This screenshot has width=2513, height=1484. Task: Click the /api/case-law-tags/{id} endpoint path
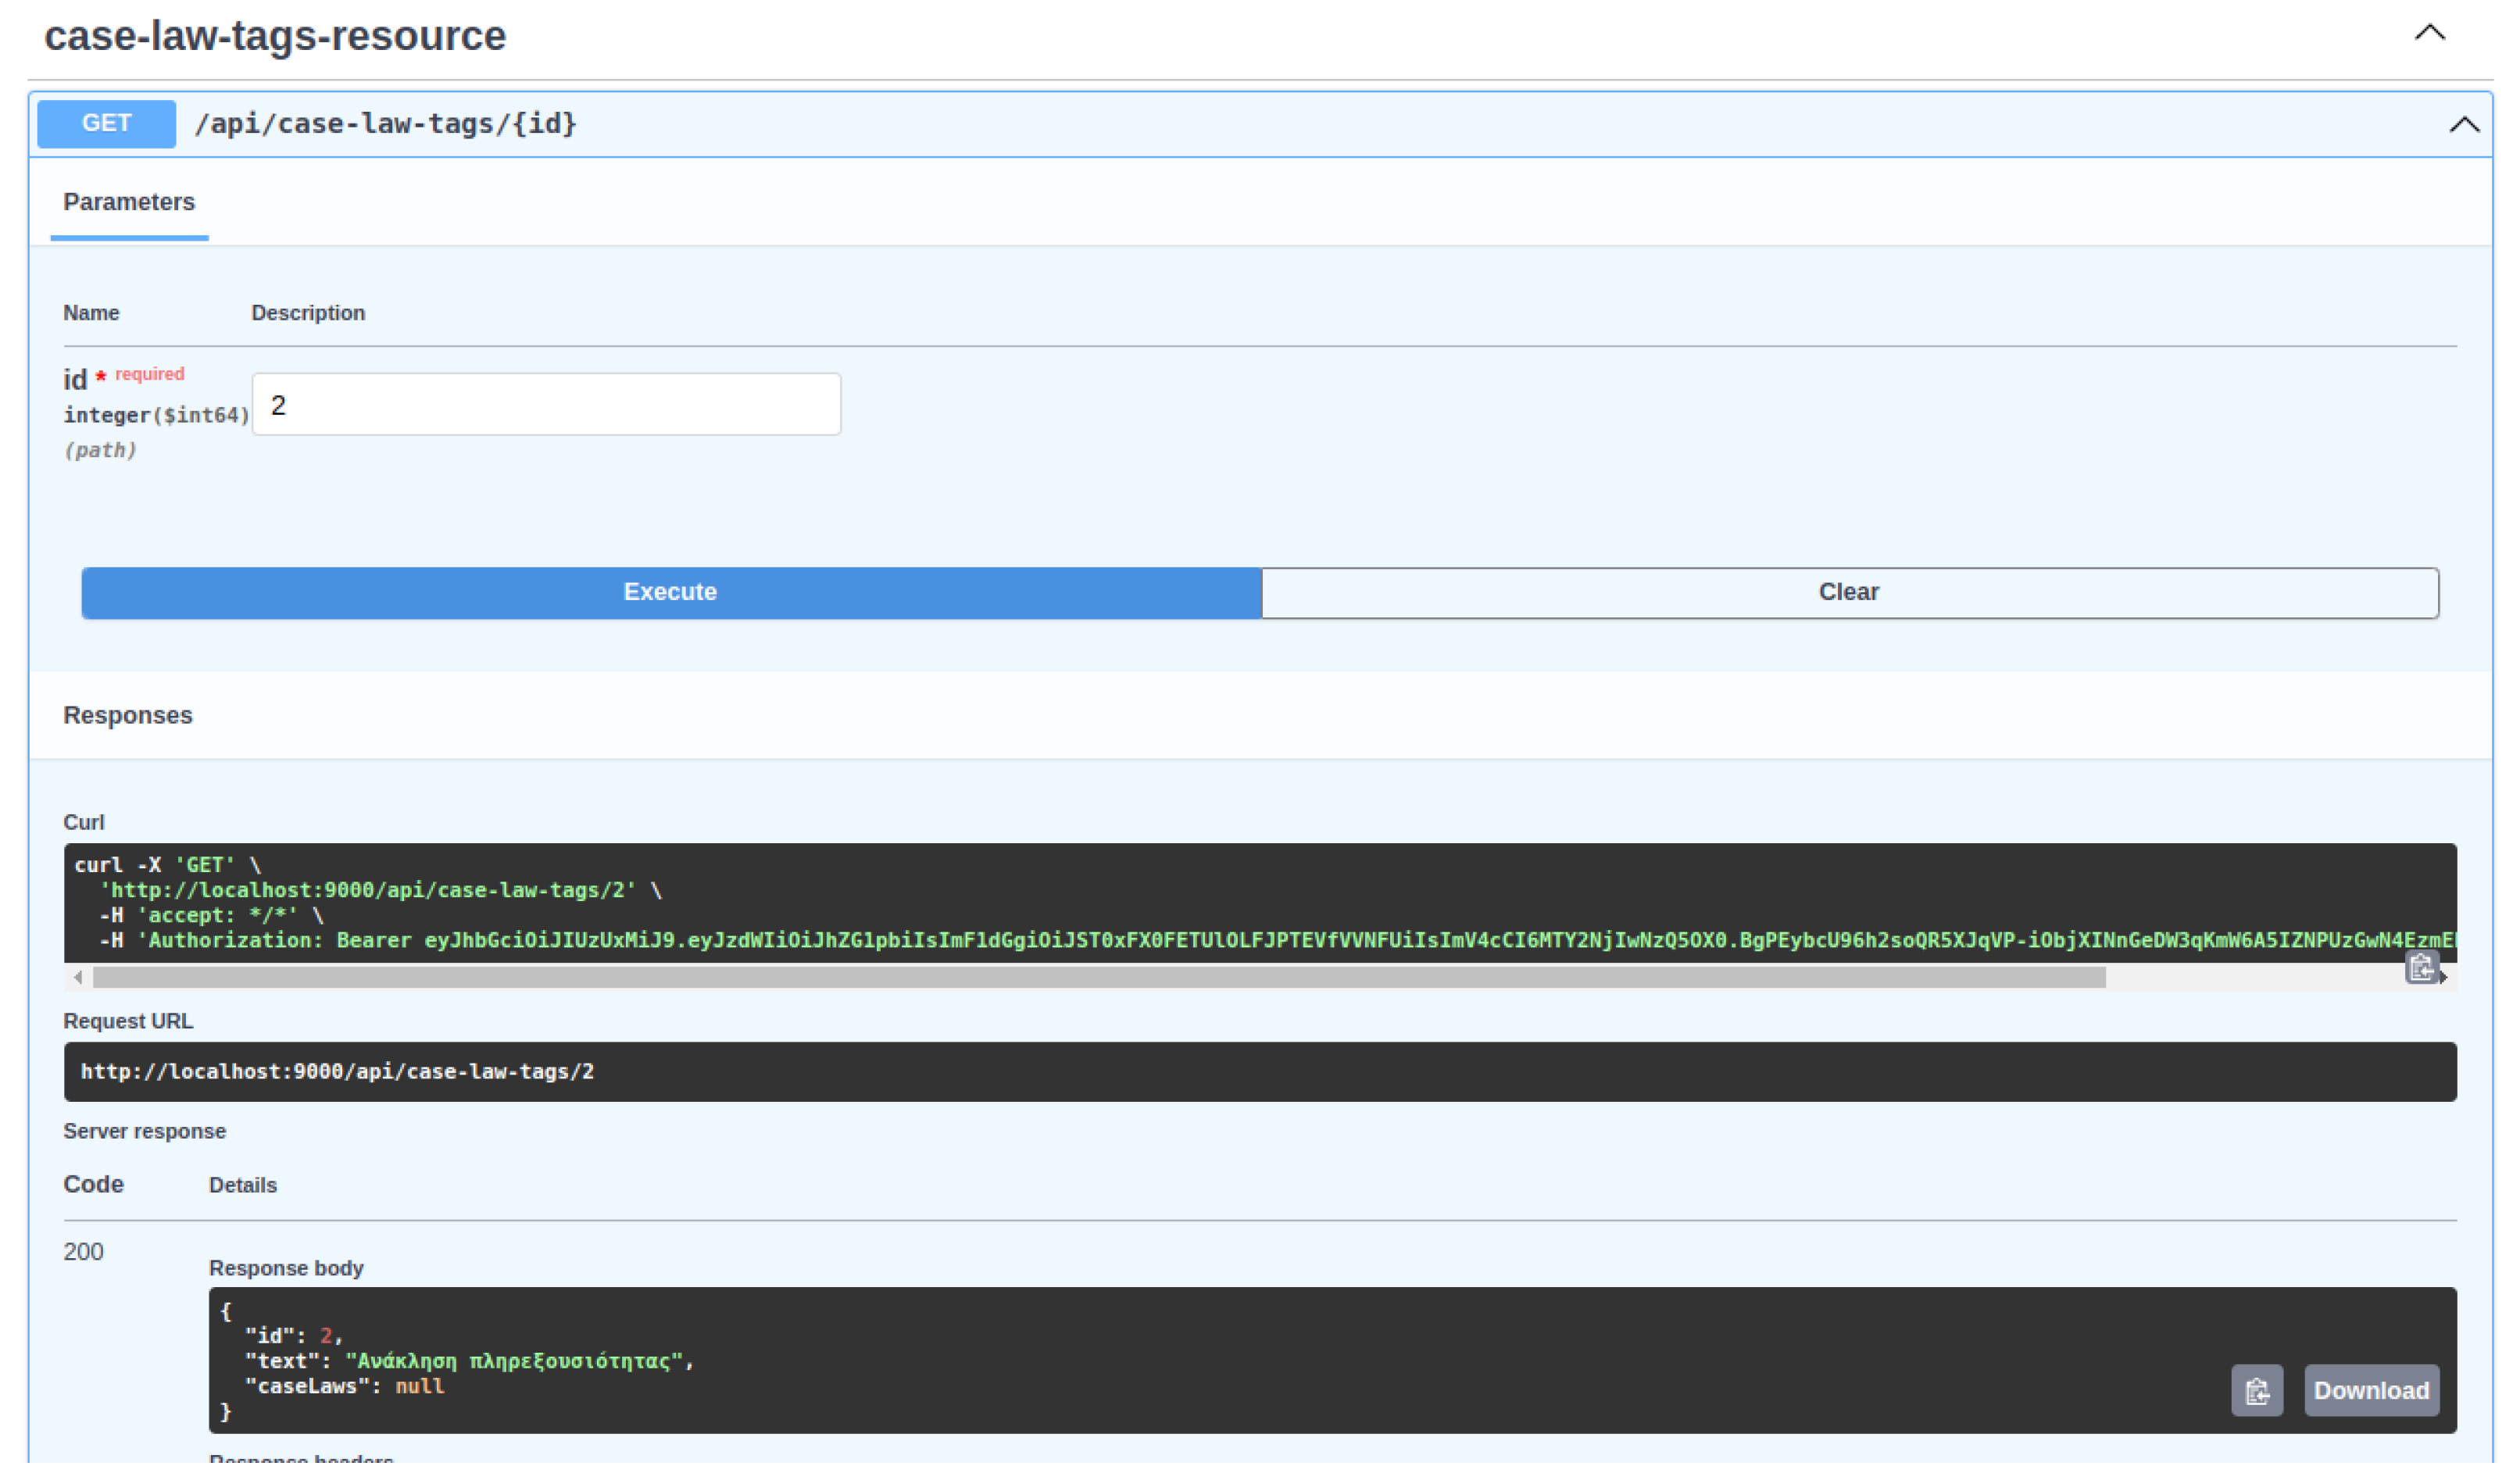[x=385, y=124]
